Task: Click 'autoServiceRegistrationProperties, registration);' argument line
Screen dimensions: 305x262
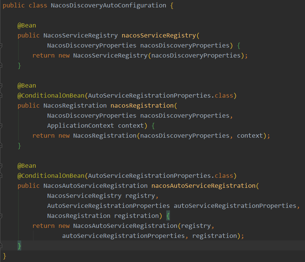Action: click(x=153, y=236)
